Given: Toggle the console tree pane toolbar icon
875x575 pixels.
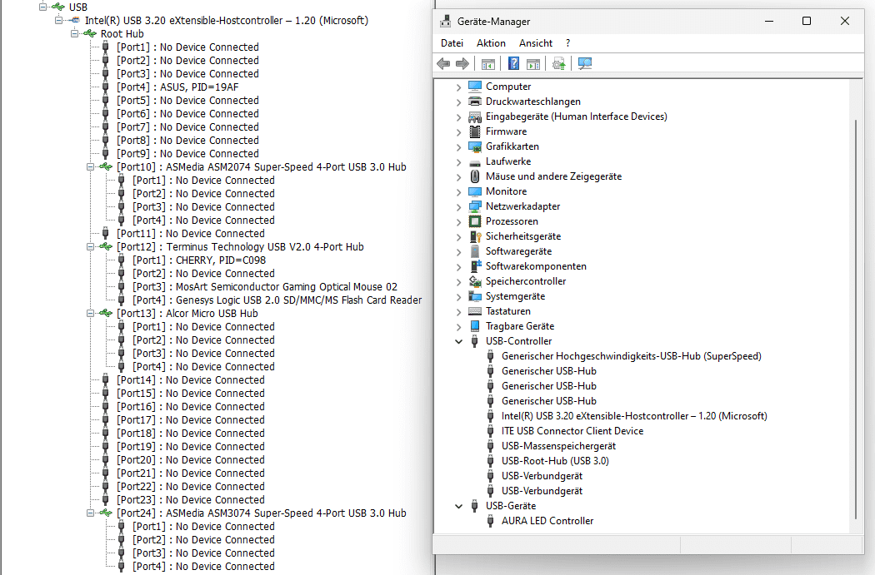Looking at the screenshot, I should pos(487,64).
